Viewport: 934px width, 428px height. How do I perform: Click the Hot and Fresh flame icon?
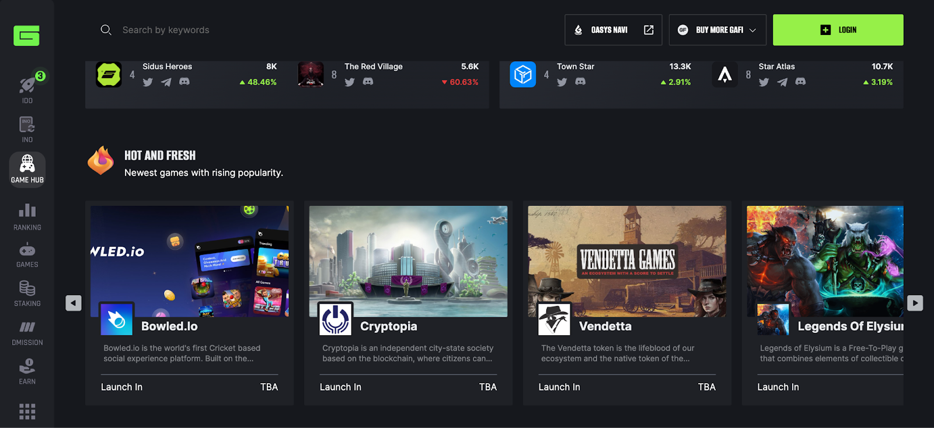[x=100, y=161]
